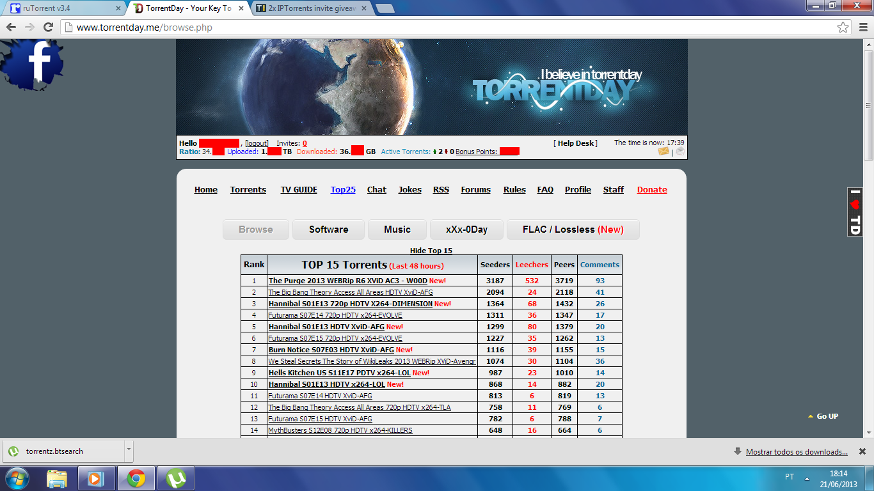Click 'Mostrar todos os downloads...' link

[x=797, y=452]
